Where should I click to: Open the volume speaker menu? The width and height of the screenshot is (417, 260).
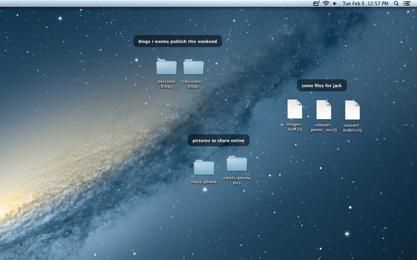(335, 4)
